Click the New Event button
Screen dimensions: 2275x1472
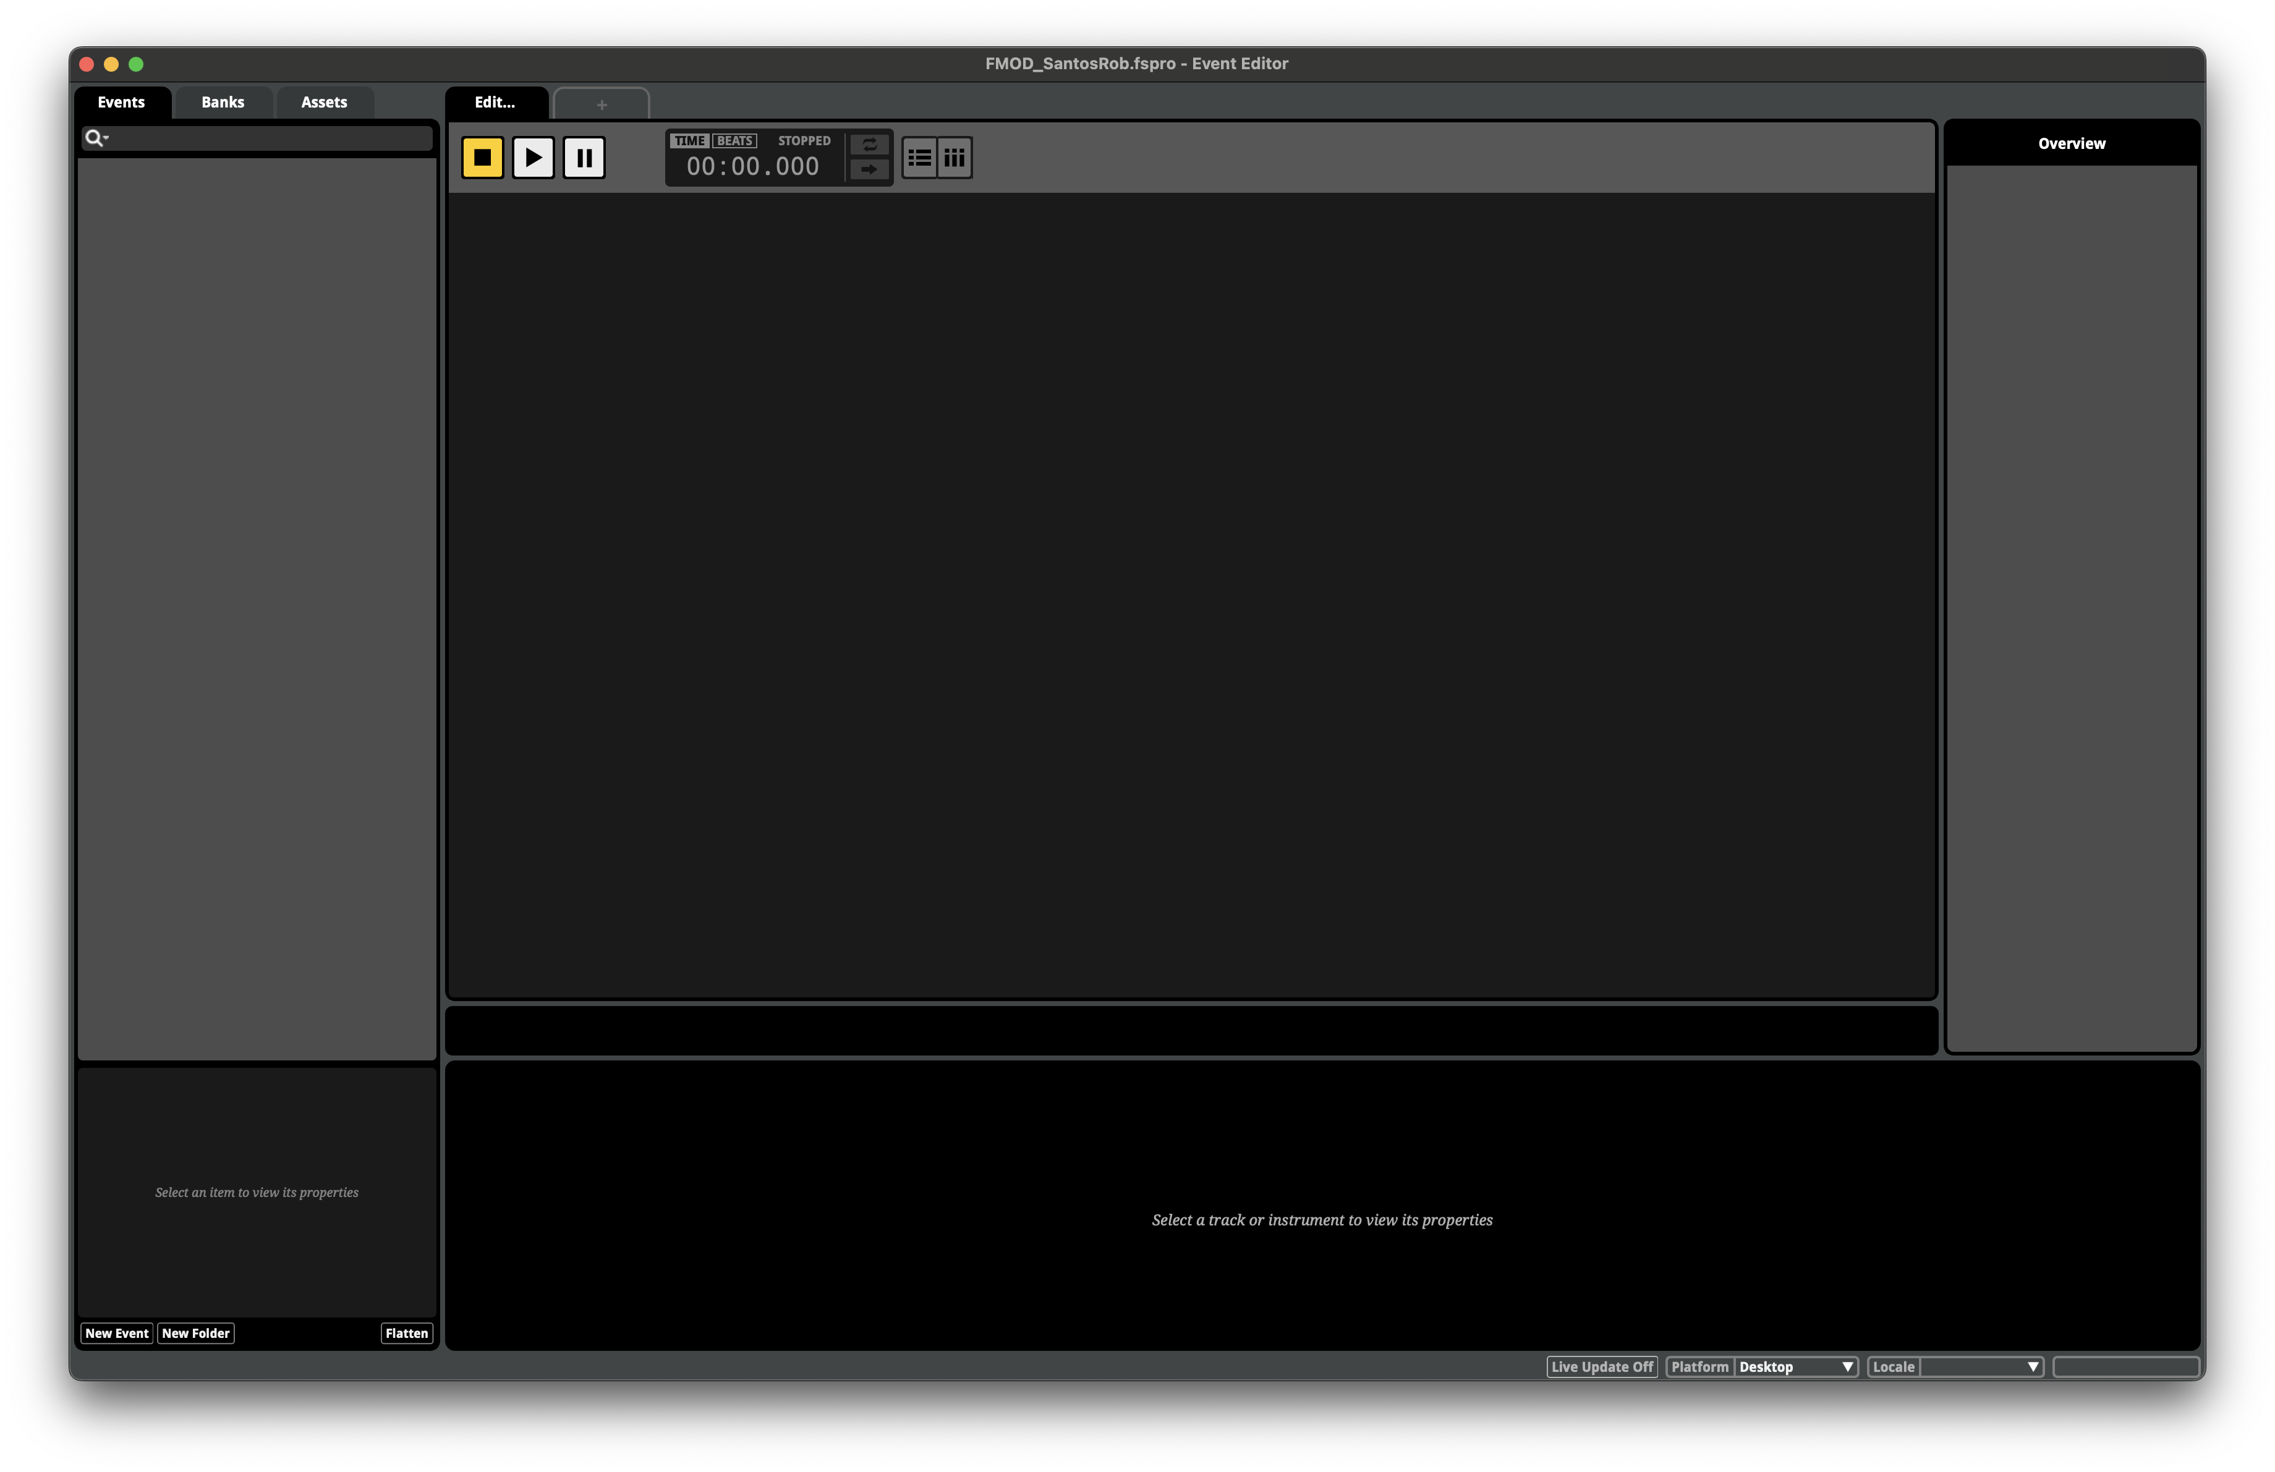(x=117, y=1334)
